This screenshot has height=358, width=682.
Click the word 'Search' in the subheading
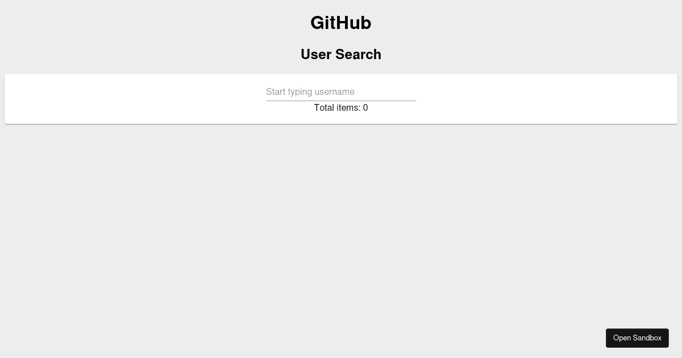pos(358,55)
